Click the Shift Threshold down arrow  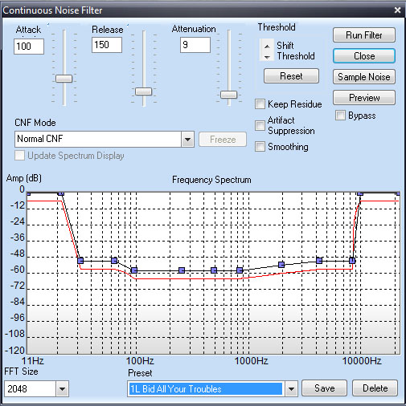(x=267, y=57)
